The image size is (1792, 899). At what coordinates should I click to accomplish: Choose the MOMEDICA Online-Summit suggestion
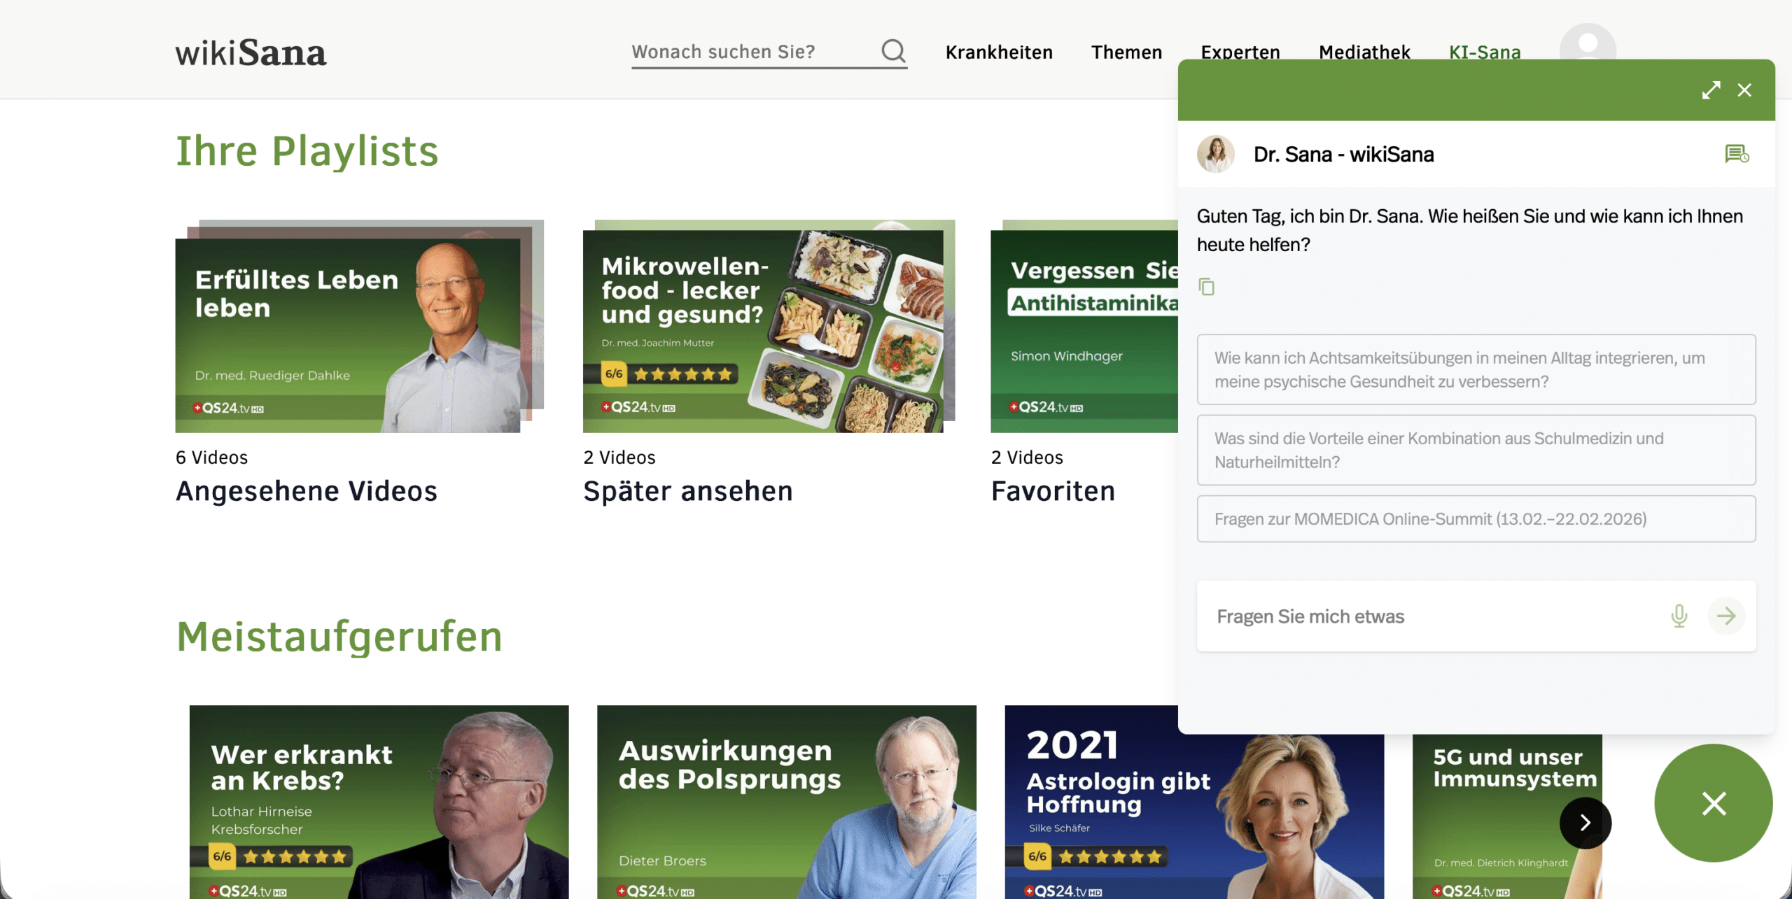[x=1476, y=518]
